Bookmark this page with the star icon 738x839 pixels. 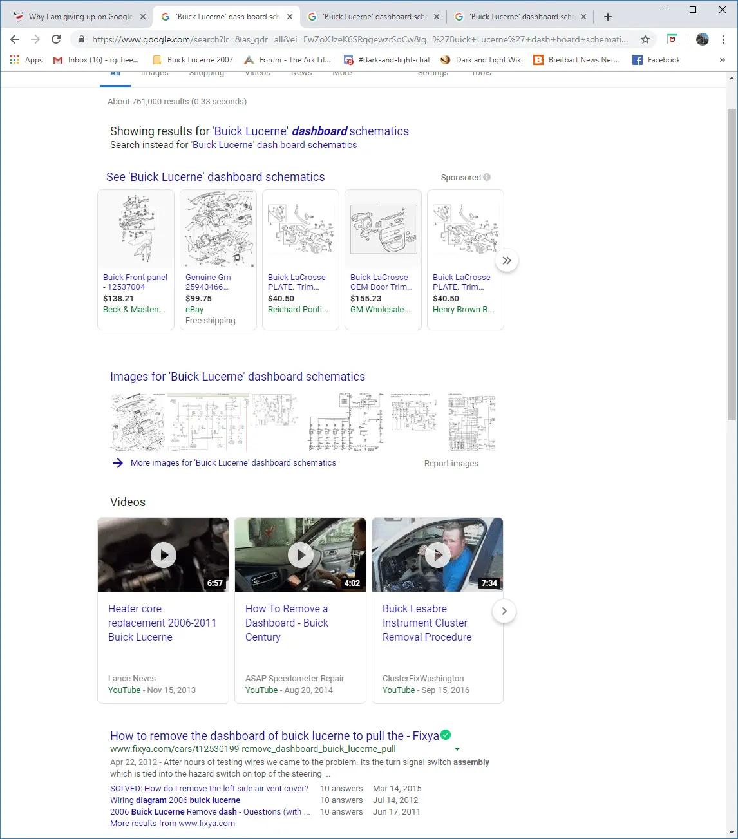coord(645,39)
